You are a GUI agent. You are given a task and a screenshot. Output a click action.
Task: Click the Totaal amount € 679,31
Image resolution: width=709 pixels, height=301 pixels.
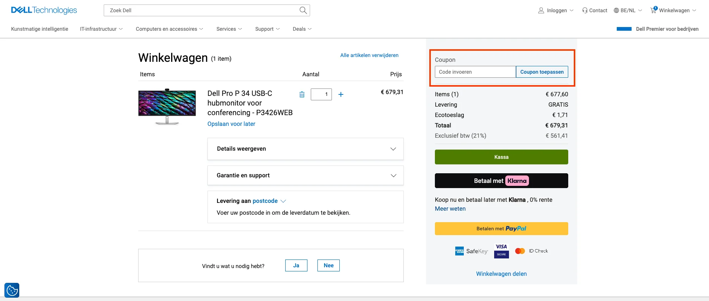click(556, 126)
